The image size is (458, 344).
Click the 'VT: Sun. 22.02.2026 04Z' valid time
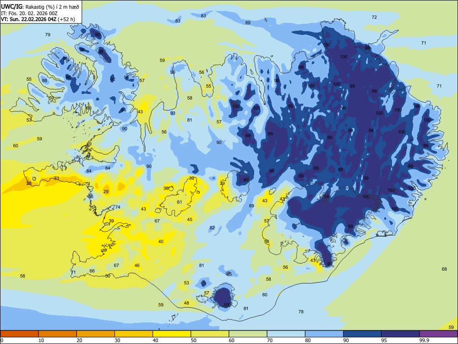tap(29, 19)
